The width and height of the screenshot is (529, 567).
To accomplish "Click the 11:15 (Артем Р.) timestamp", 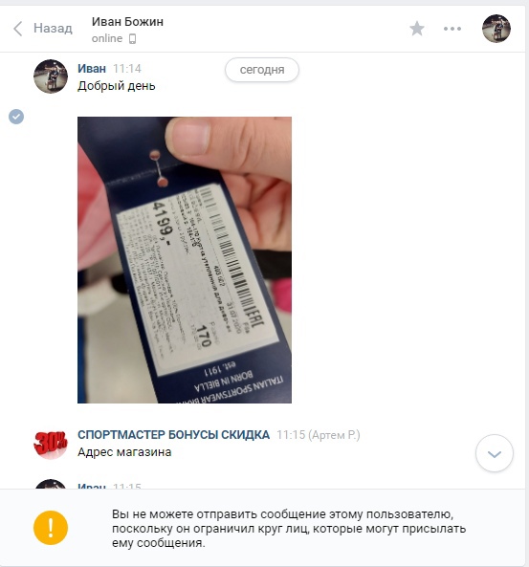I will click(319, 435).
